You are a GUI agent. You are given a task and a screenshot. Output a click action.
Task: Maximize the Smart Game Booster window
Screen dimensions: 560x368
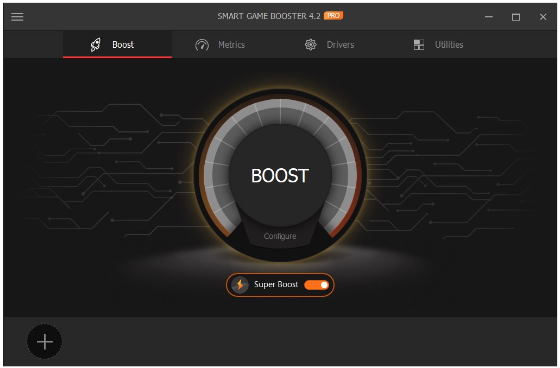tap(516, 17)
